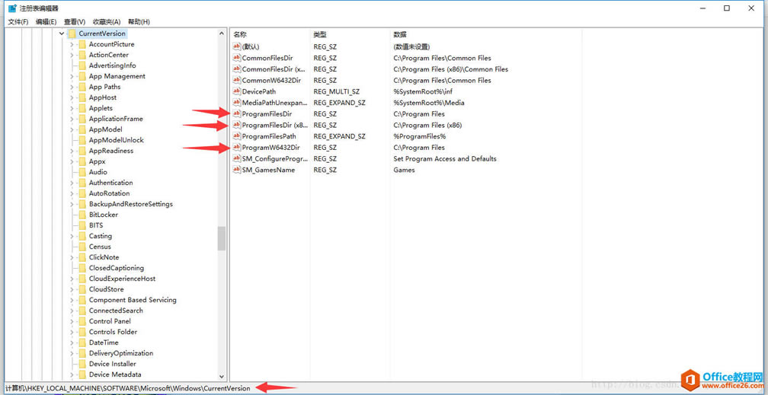Image resolution: width=768 pixels, height=395 pixels.
Task: Collapse the CurrentVersion tree node
Action: point(61,33)
